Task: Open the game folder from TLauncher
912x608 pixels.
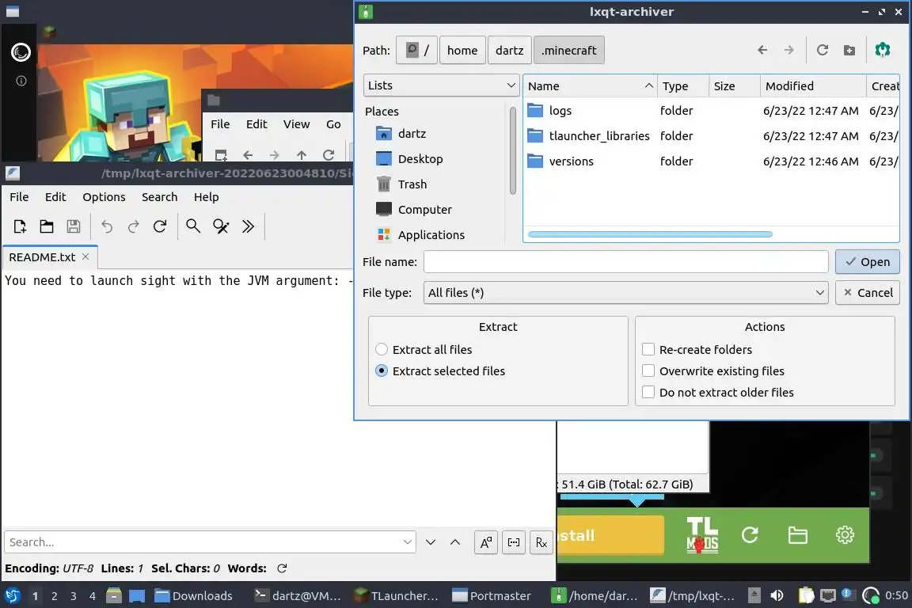Action: pyautogui.click(x=797, y=535)
